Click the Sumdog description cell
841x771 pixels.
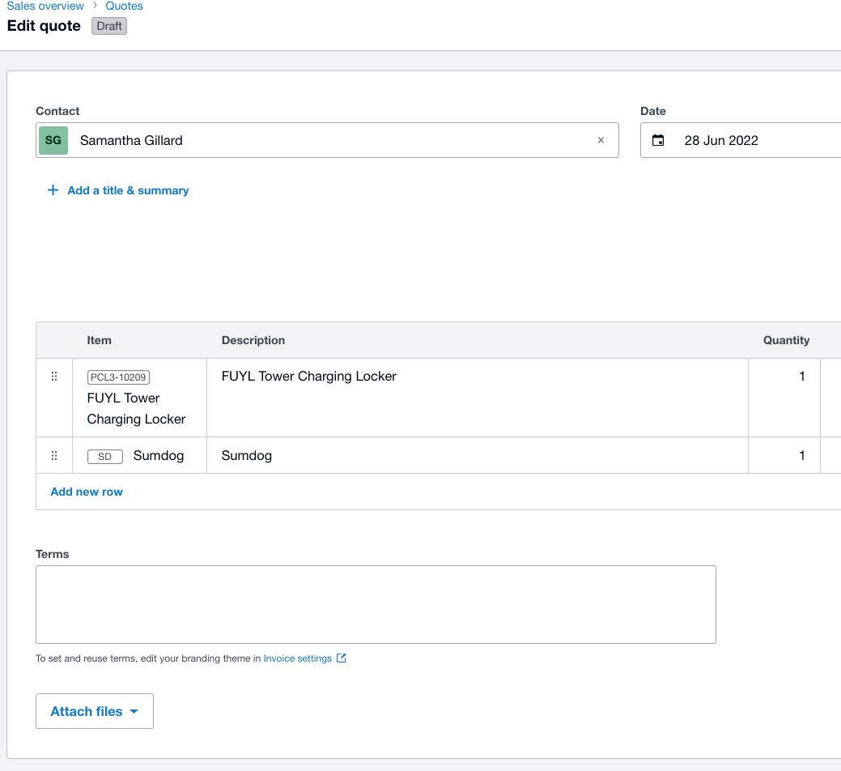(478, 455)
